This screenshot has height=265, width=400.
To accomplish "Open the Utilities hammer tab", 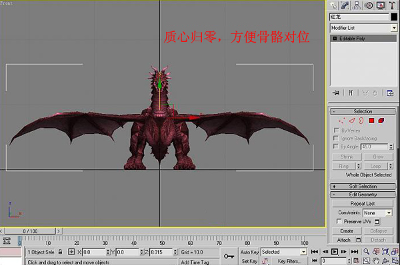I will [392, 5].
